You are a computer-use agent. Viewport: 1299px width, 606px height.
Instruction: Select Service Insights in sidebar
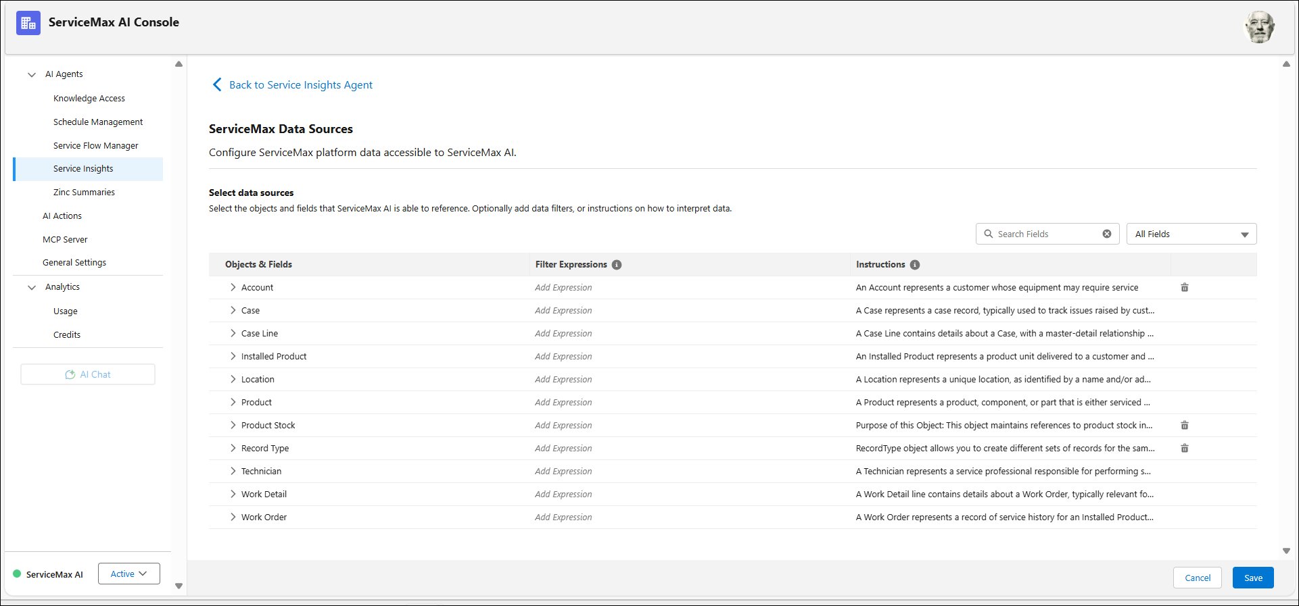click(88, 169)
